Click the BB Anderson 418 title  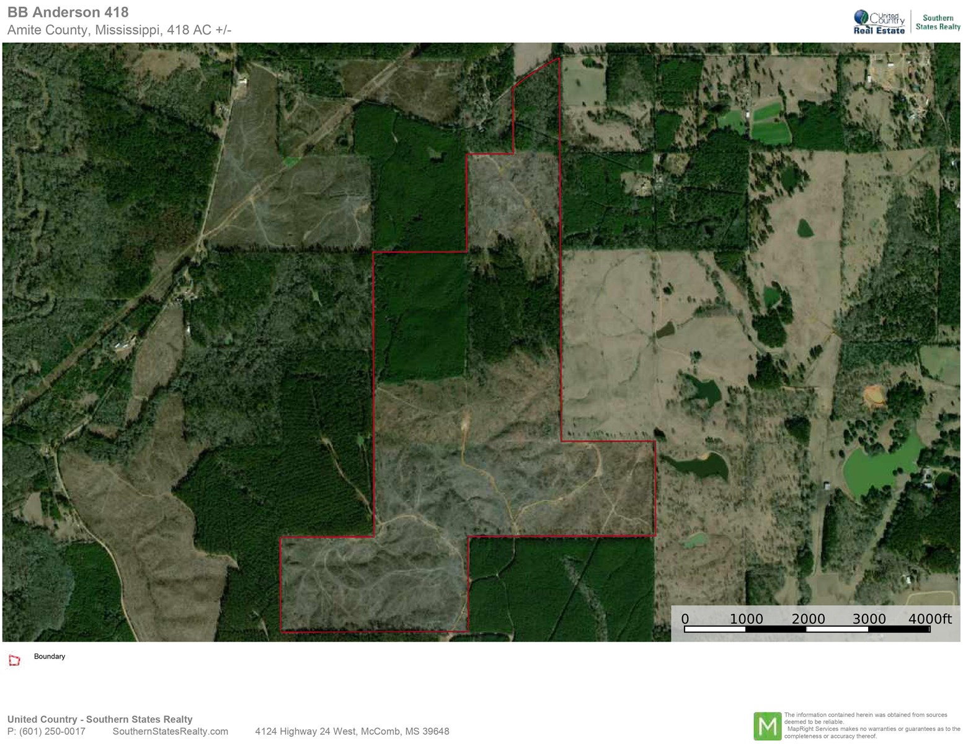[68, 12]
